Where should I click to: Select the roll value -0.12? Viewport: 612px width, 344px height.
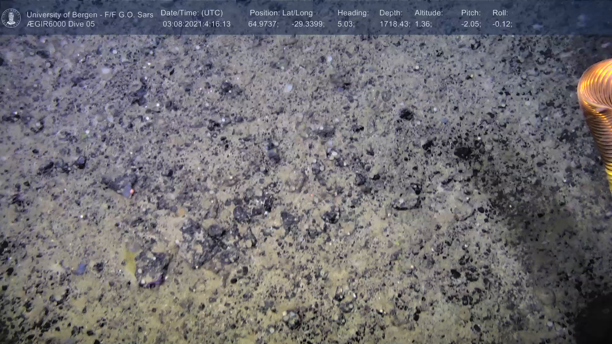[502, 24]
